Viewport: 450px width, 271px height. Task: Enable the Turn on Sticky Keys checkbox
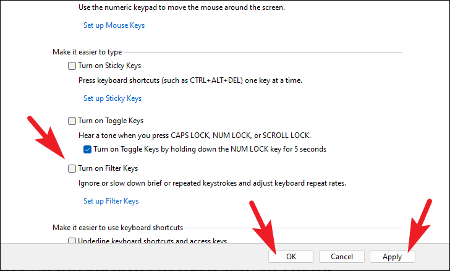pyautogui.click(x=72, y=66)
